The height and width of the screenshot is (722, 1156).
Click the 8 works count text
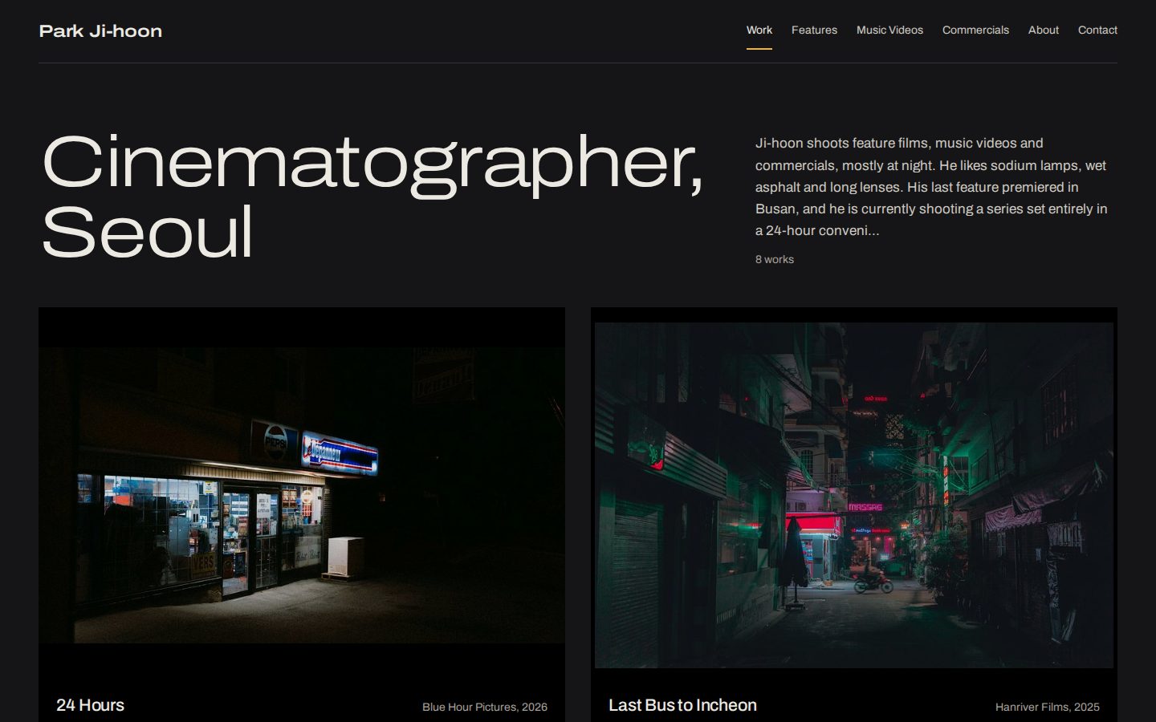pyautogui.click(x=775, y=259)
